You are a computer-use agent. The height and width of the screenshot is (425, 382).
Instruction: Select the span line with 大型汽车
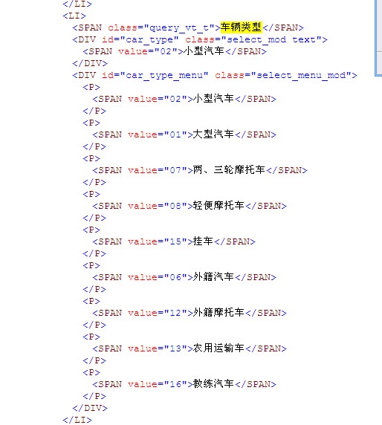tap(184, 134)
